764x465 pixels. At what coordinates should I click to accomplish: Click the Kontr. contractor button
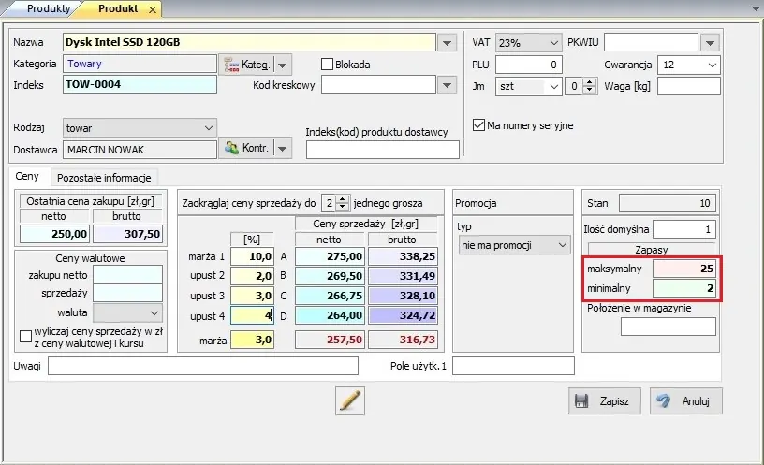click(x=246, y=148)
